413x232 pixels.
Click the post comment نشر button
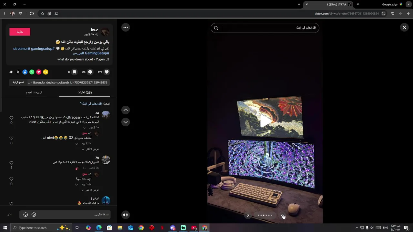click(10, 215)
